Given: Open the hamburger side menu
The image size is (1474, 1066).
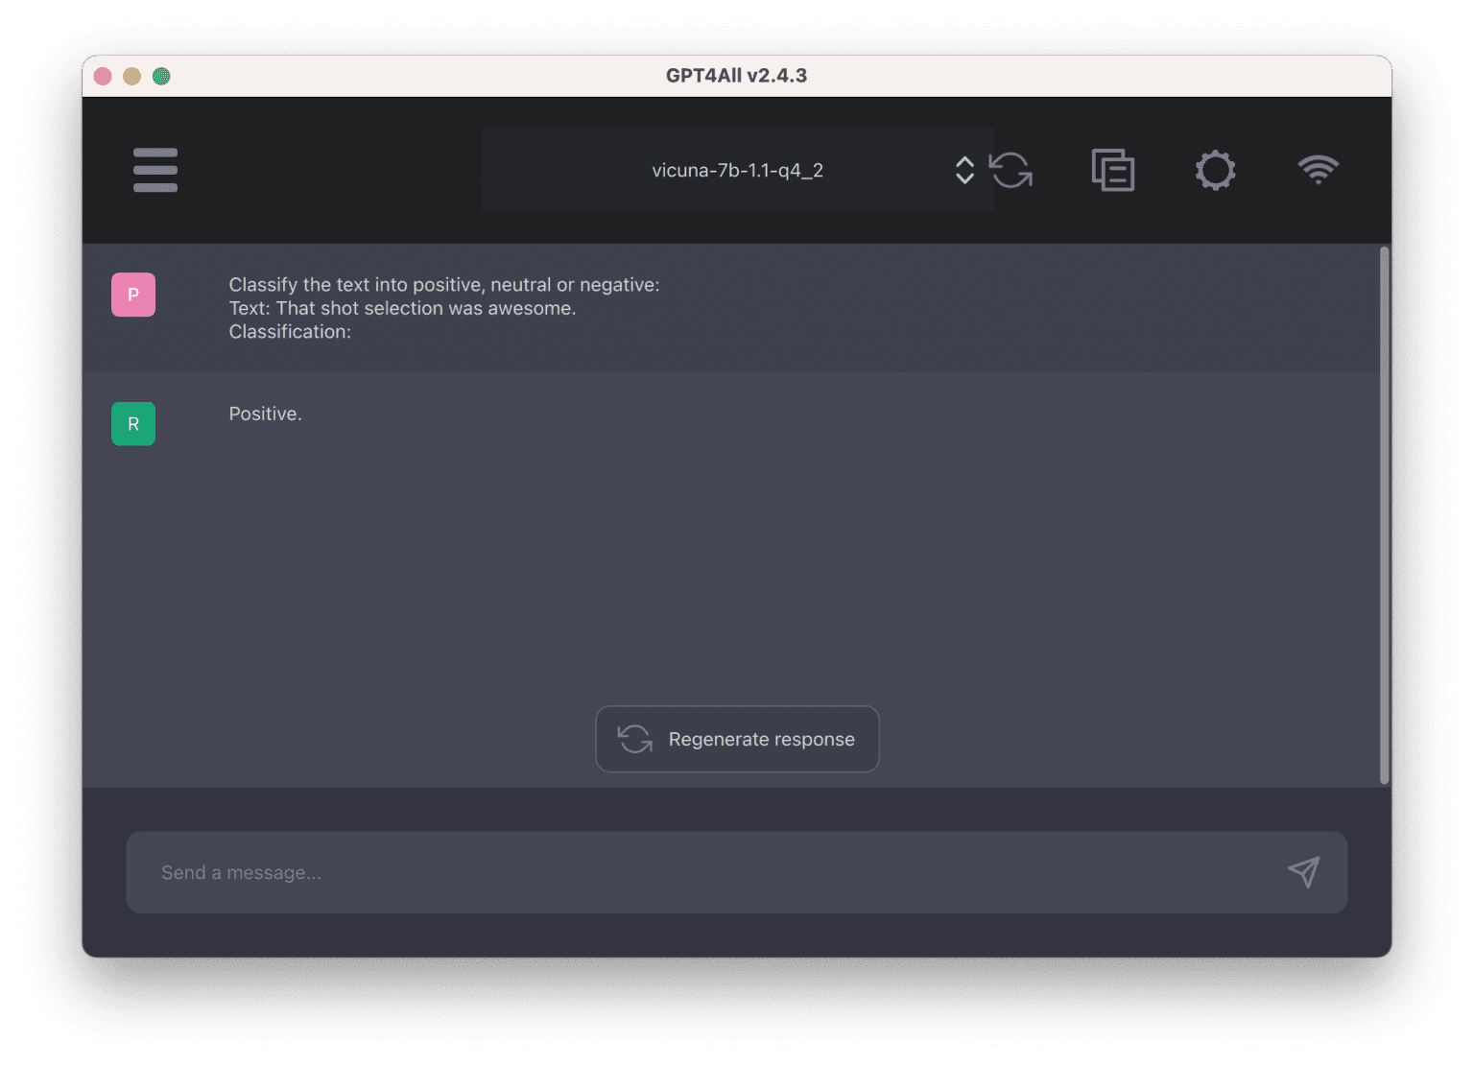Looking at the screenshot, I should [155, 170].
